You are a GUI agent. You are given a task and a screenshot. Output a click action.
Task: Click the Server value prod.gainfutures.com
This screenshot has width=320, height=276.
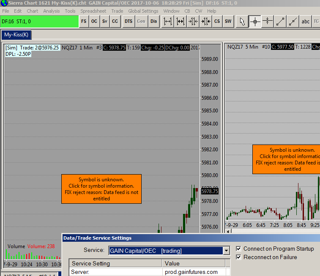pos(191,272)
